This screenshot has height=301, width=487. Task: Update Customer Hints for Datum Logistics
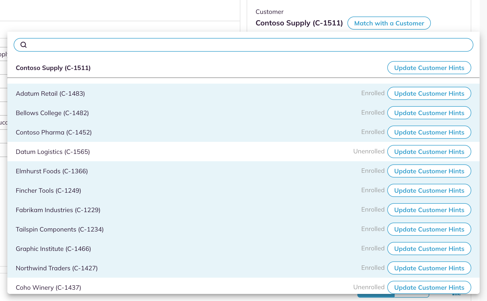tap(429, 152)
